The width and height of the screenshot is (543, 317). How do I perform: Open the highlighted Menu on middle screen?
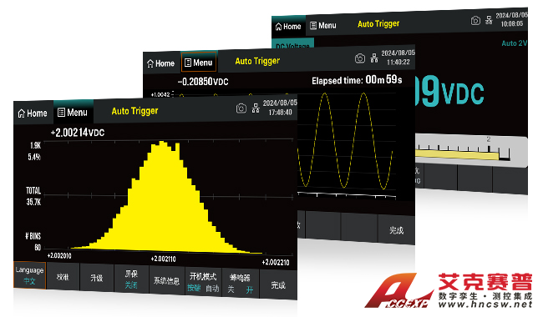[x=199, y=63]
